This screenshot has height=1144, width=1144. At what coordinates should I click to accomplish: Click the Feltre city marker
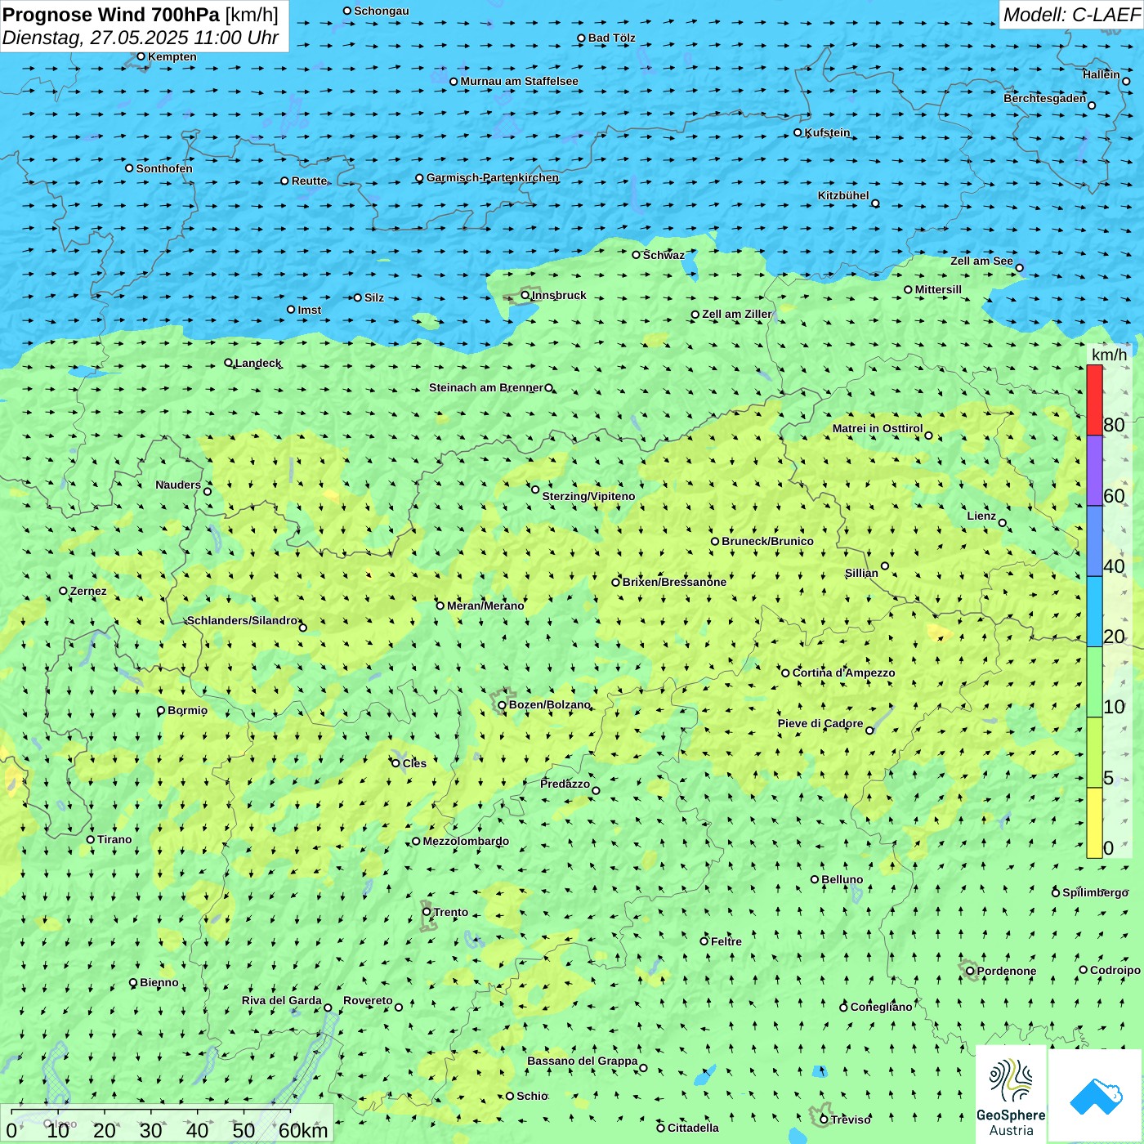tap(704, 941)
